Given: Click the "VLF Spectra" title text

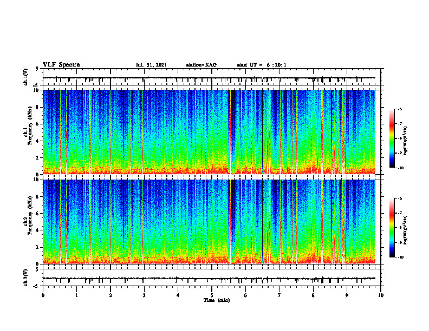Looking at the screenshot, I should [x=61, y=65].
